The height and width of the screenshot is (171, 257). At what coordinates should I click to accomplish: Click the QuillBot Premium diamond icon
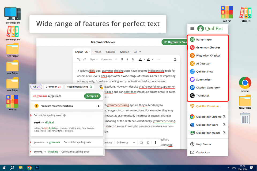tap(192, 106)
